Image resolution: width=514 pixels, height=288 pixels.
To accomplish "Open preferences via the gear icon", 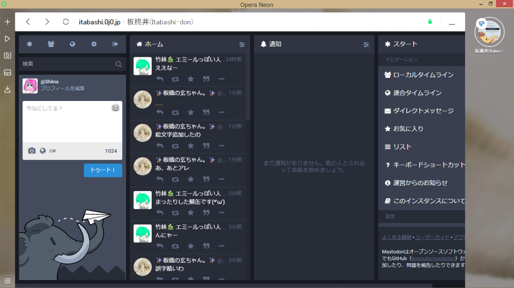I will (x=94, y=44).
